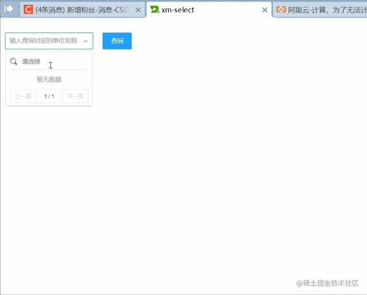The height and width of the screenshot is (295, 367).
Task: Click the @稀土掘金技术社区 watermark text
Action: 328,283
